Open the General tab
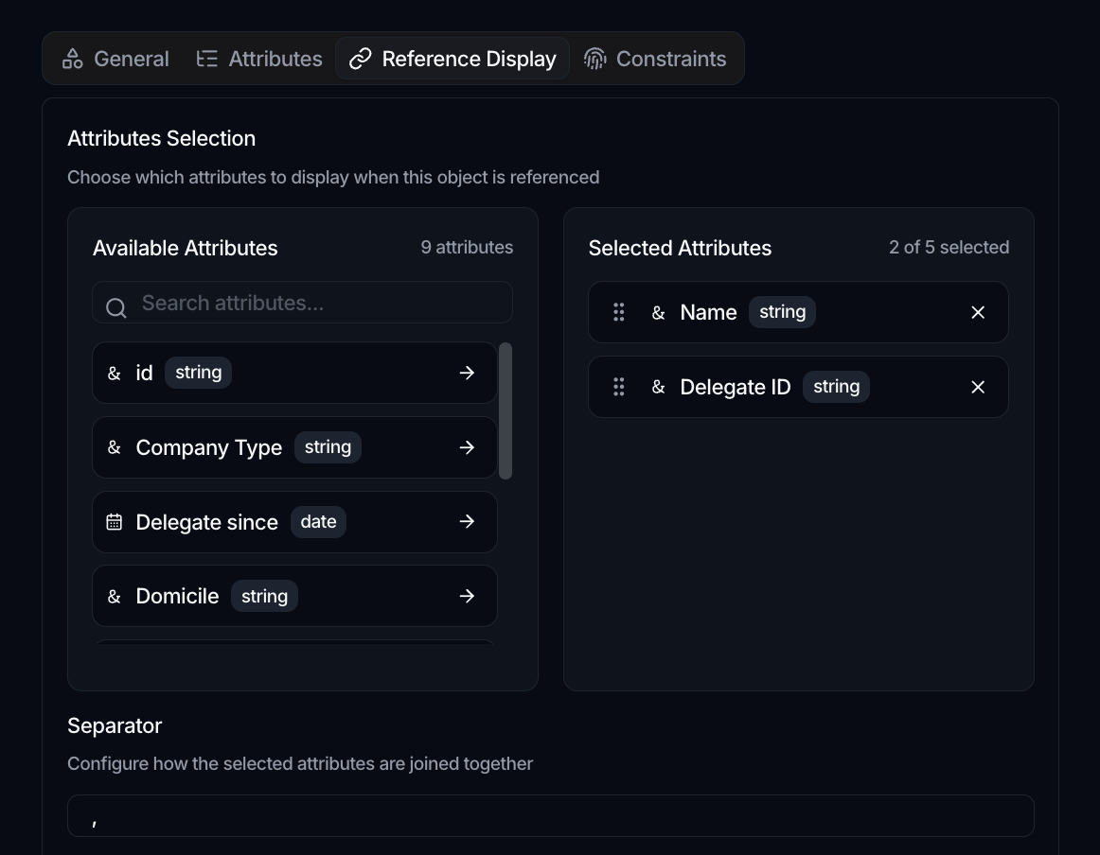This screenshot has height=855, width=1100. point(115,59)
